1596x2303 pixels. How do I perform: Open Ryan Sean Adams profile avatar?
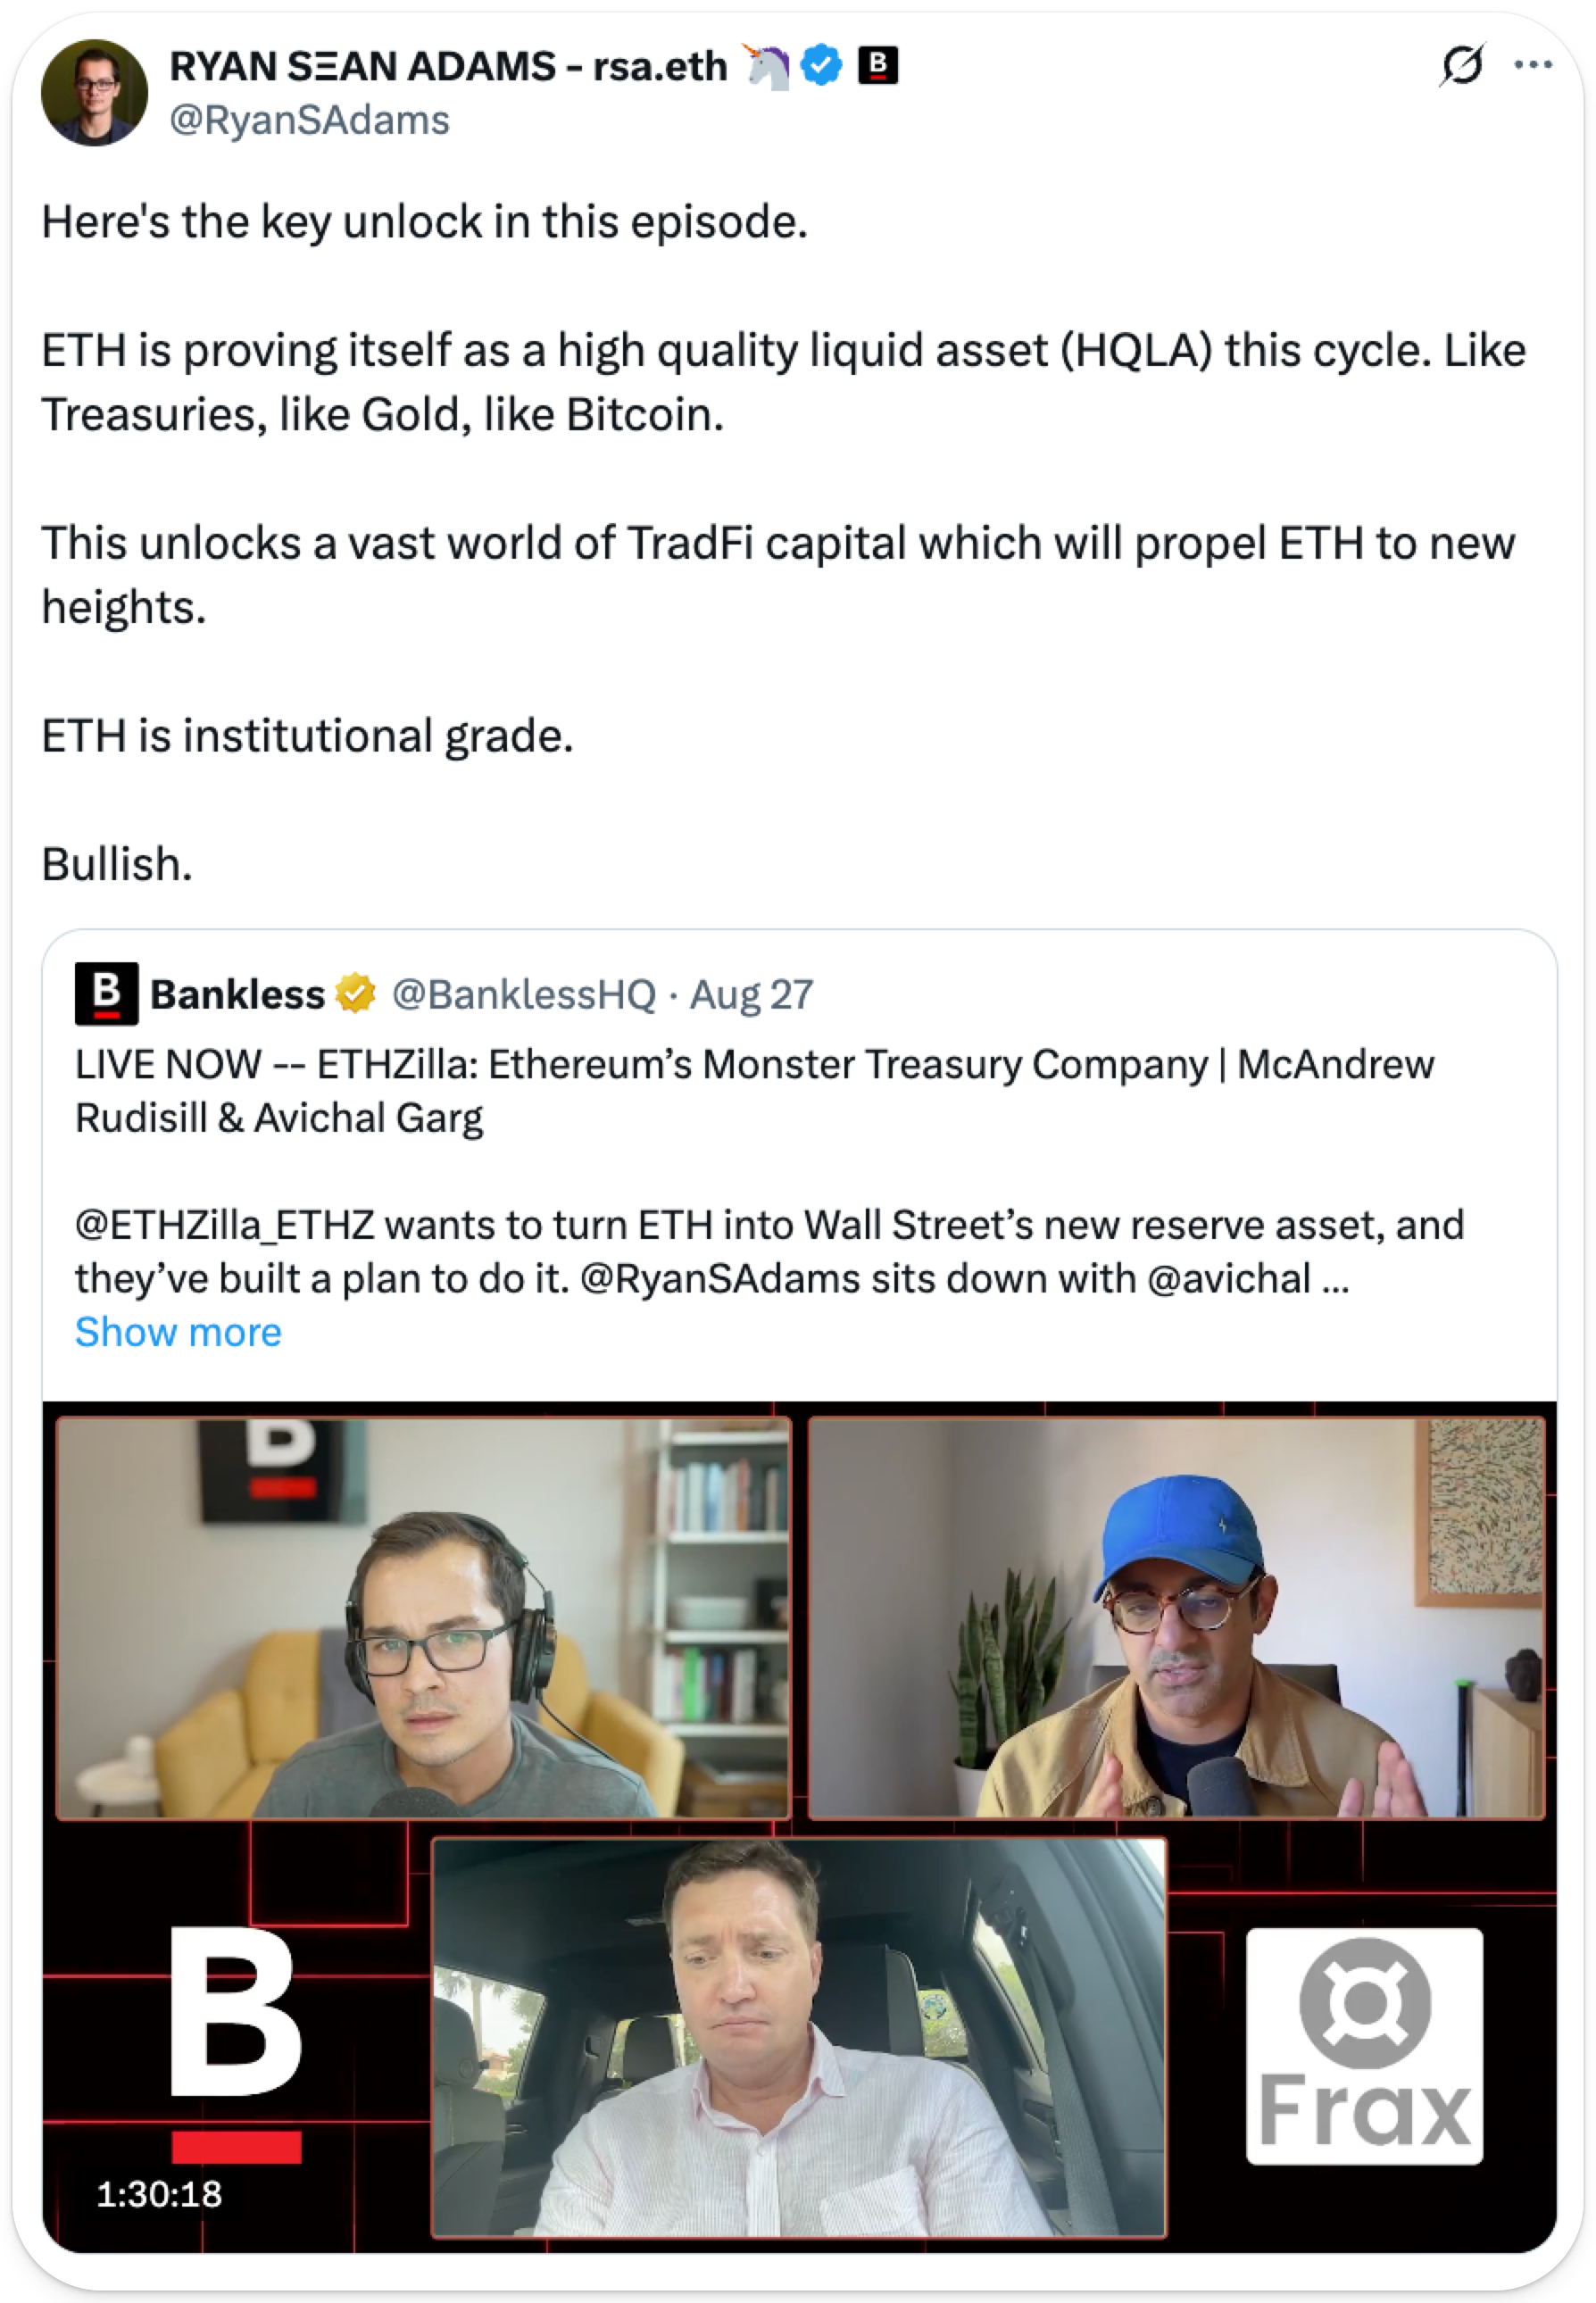coord(94,93)
